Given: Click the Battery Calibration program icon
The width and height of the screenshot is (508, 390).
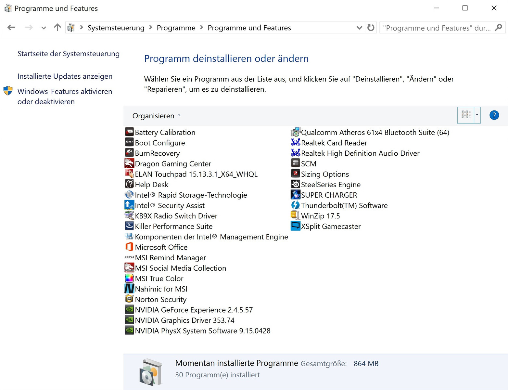Looking at the screenshot, I should point(129,132).
